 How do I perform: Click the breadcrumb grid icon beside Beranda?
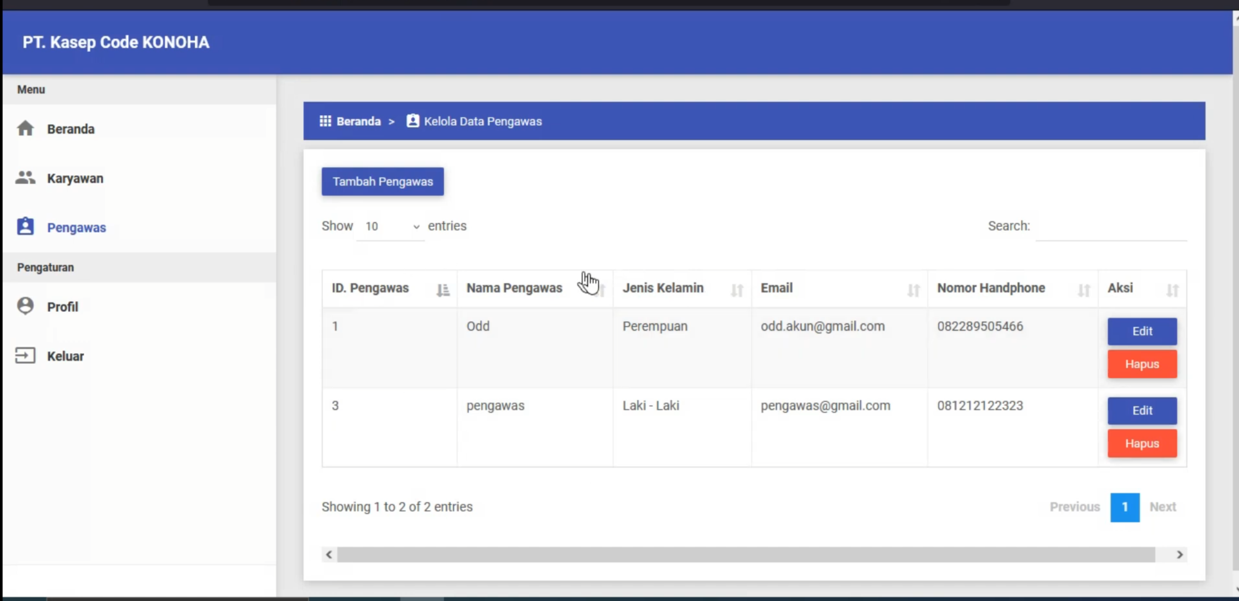point(325,121)
